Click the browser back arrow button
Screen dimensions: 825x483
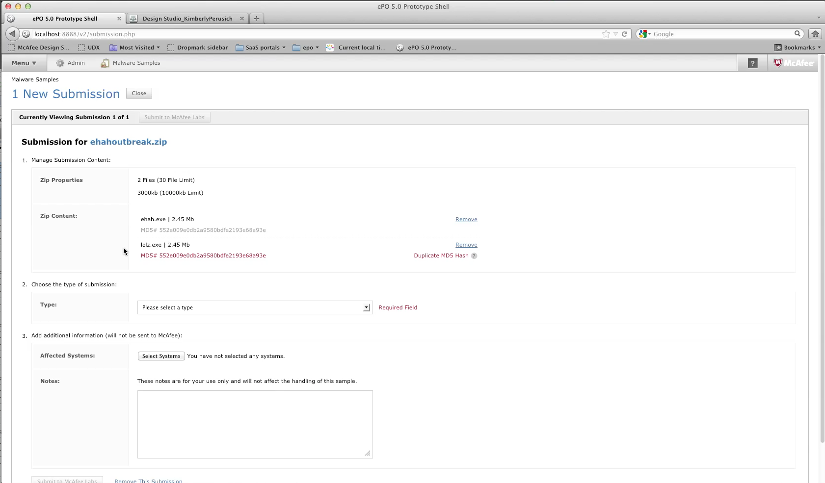12,34
